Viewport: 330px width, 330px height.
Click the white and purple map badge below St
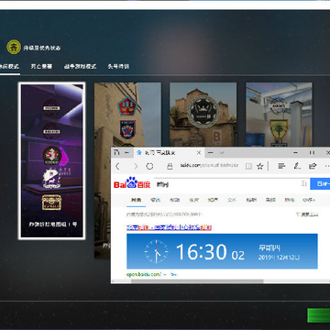51,179
